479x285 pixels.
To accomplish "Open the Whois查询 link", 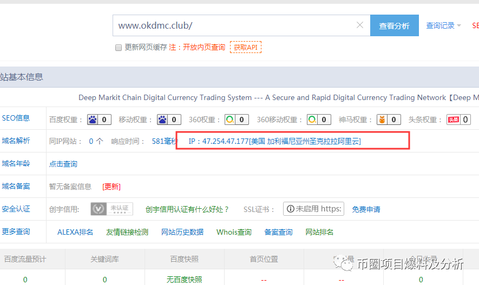I will pyautogui.click(x=234, y=232).
